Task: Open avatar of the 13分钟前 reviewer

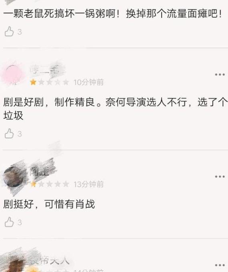Action: point(14,177)
